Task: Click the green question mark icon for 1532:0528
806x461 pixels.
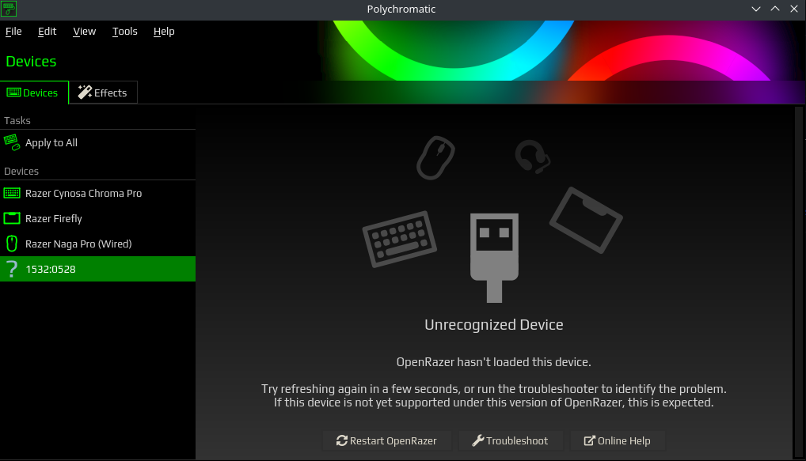Action: [x=12, y=269]
